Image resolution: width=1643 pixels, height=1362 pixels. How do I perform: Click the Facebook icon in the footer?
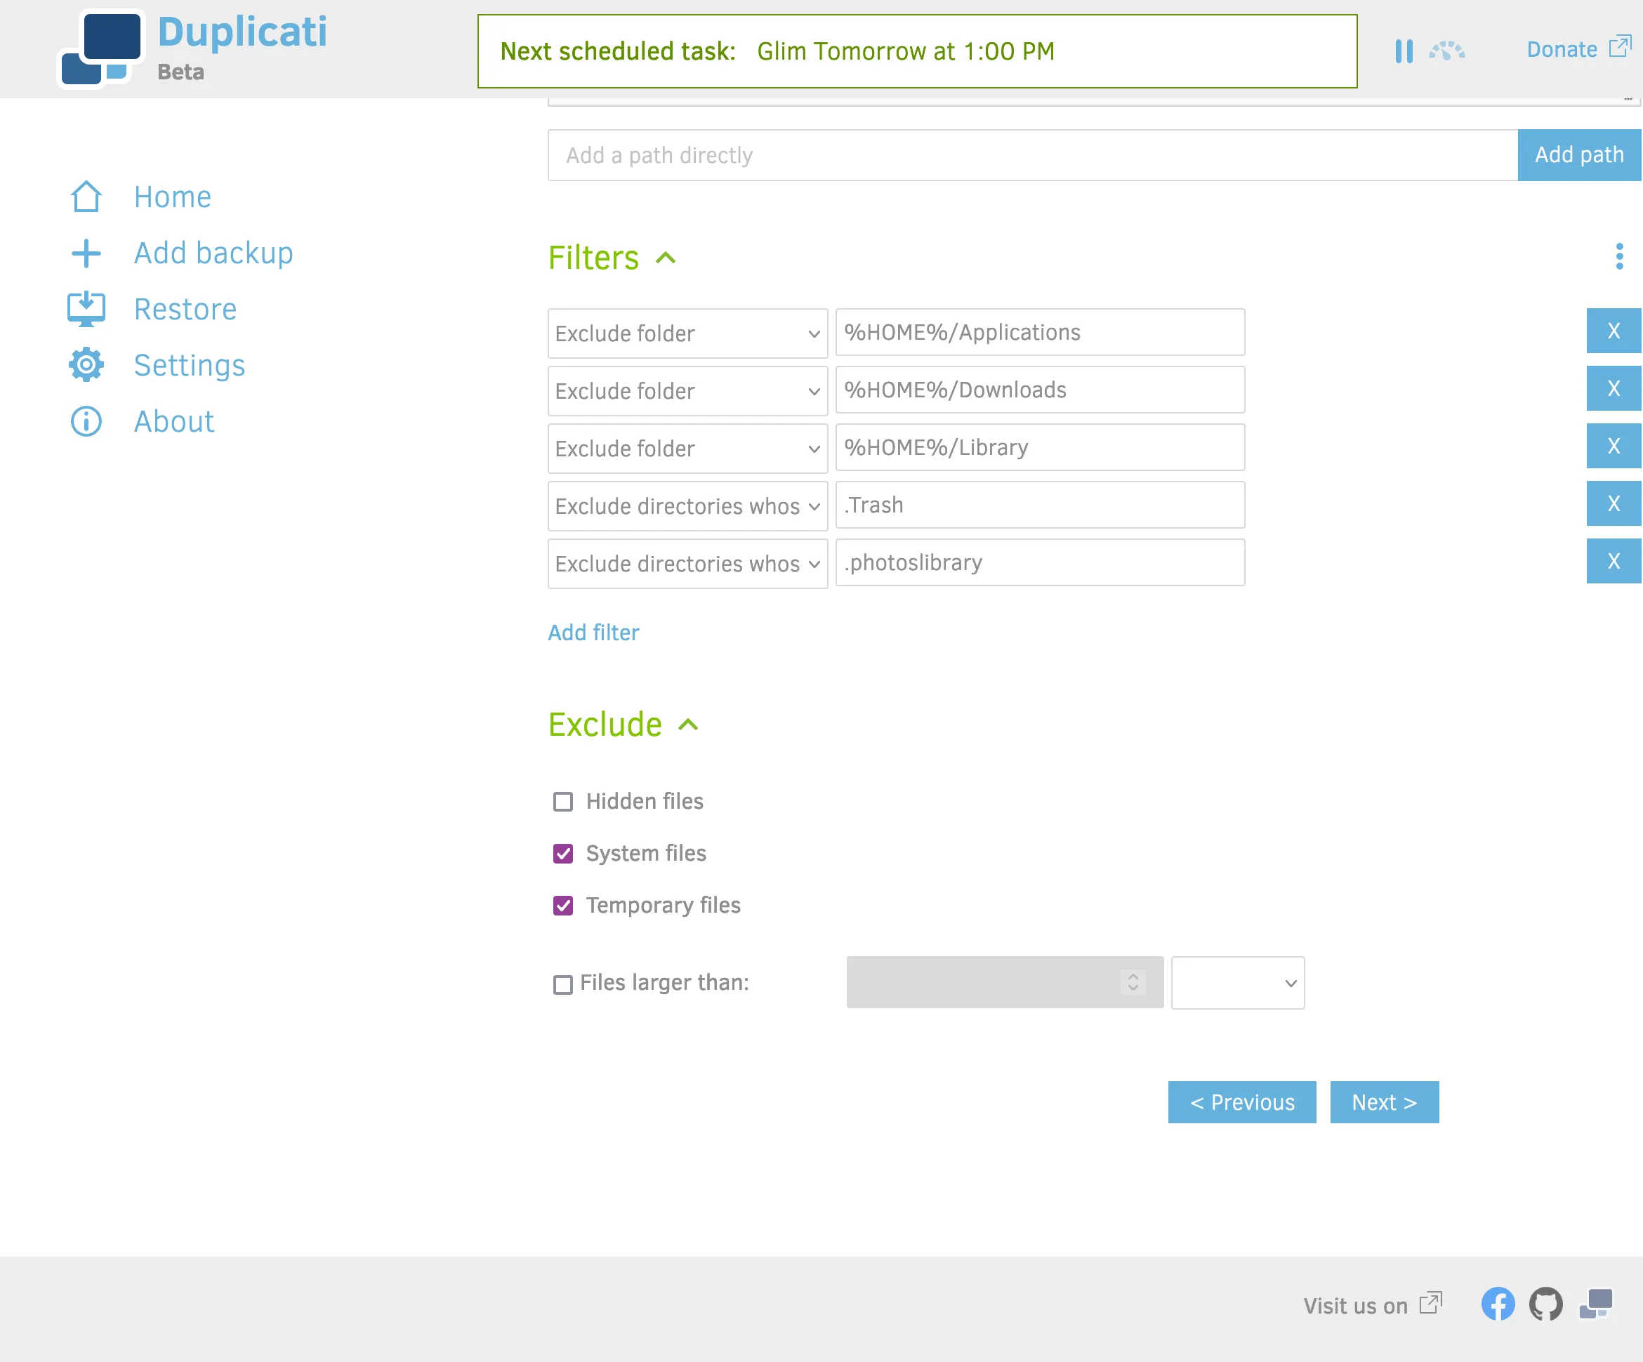[1498, 1305]
